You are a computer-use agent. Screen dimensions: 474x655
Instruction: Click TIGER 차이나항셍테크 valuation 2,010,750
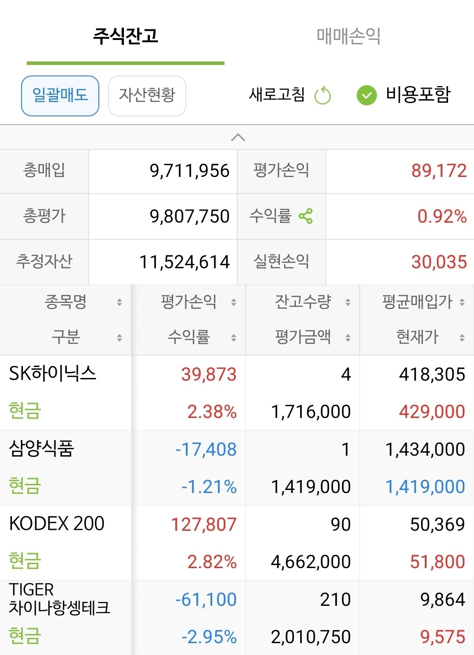pos(311,637)
